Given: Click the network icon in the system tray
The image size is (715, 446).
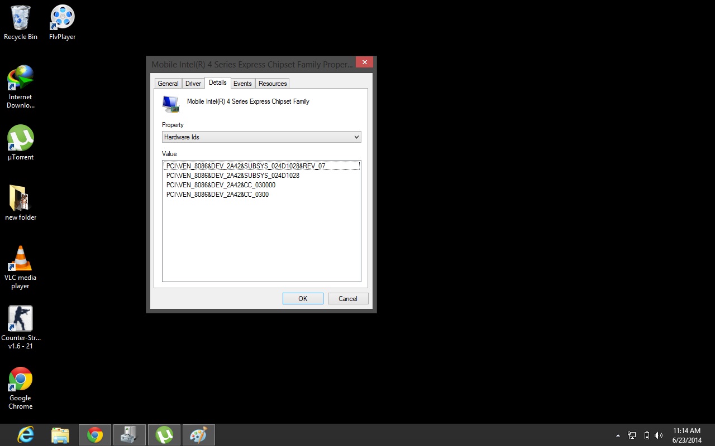Looking at the screenshot, I should [x=632, y=435].
